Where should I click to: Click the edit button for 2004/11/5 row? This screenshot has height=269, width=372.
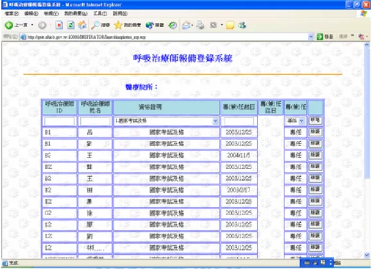tap(316, 155)
